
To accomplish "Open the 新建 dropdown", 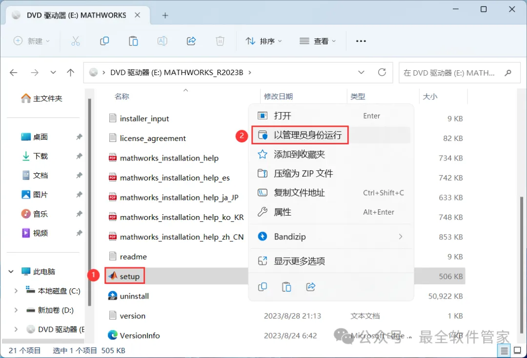I will pos(32,41).
